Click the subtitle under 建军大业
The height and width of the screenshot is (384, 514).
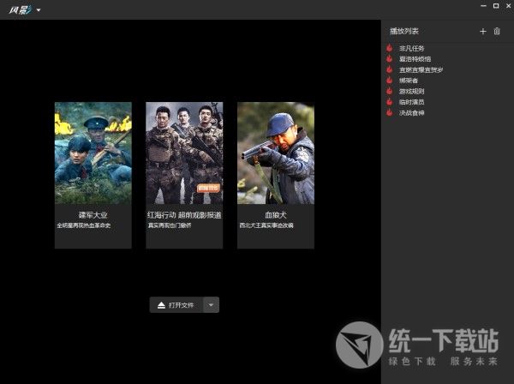[84, 225]
